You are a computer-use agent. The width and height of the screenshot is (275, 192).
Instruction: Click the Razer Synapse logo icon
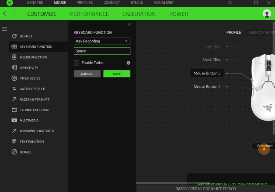pyautogui.click(x=10, y=3)
